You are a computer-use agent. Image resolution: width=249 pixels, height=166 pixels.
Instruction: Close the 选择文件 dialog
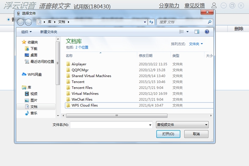[x=207, y=12]
